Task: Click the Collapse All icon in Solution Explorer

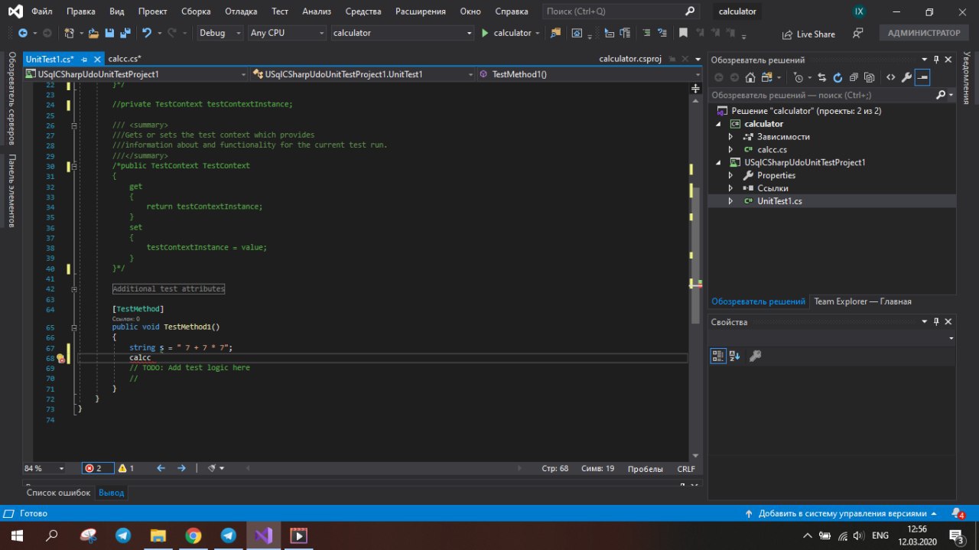Action: coord(854,77)
